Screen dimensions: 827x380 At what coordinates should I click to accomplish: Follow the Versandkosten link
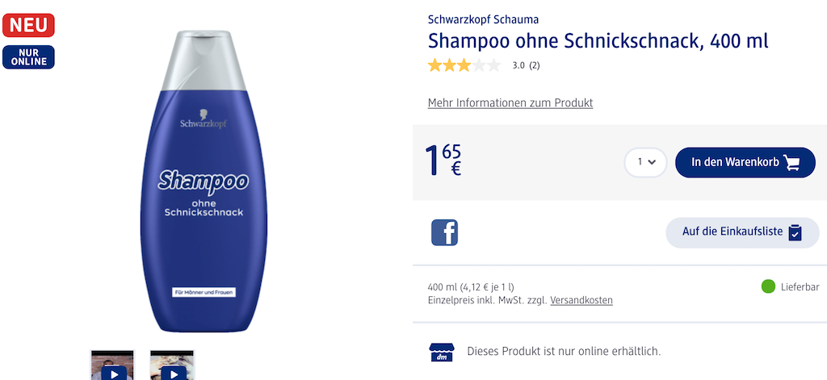581,300
